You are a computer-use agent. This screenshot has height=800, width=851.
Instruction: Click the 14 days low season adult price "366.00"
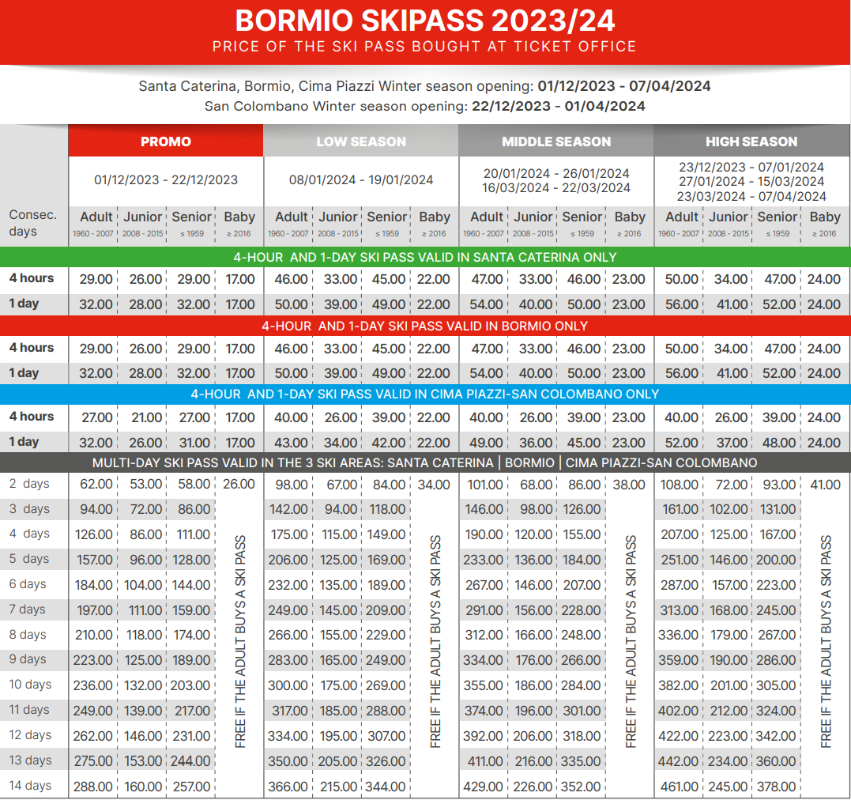[288, 787]
